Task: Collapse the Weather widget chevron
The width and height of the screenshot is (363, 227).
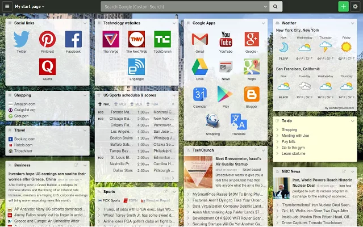Action: coord(353,23)
